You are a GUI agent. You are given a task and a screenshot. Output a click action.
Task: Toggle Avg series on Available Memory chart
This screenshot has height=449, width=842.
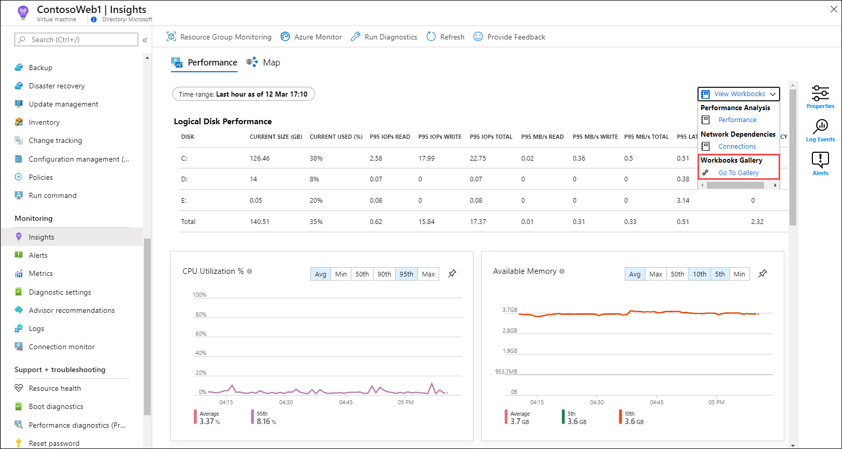click(x=635, y=274)
